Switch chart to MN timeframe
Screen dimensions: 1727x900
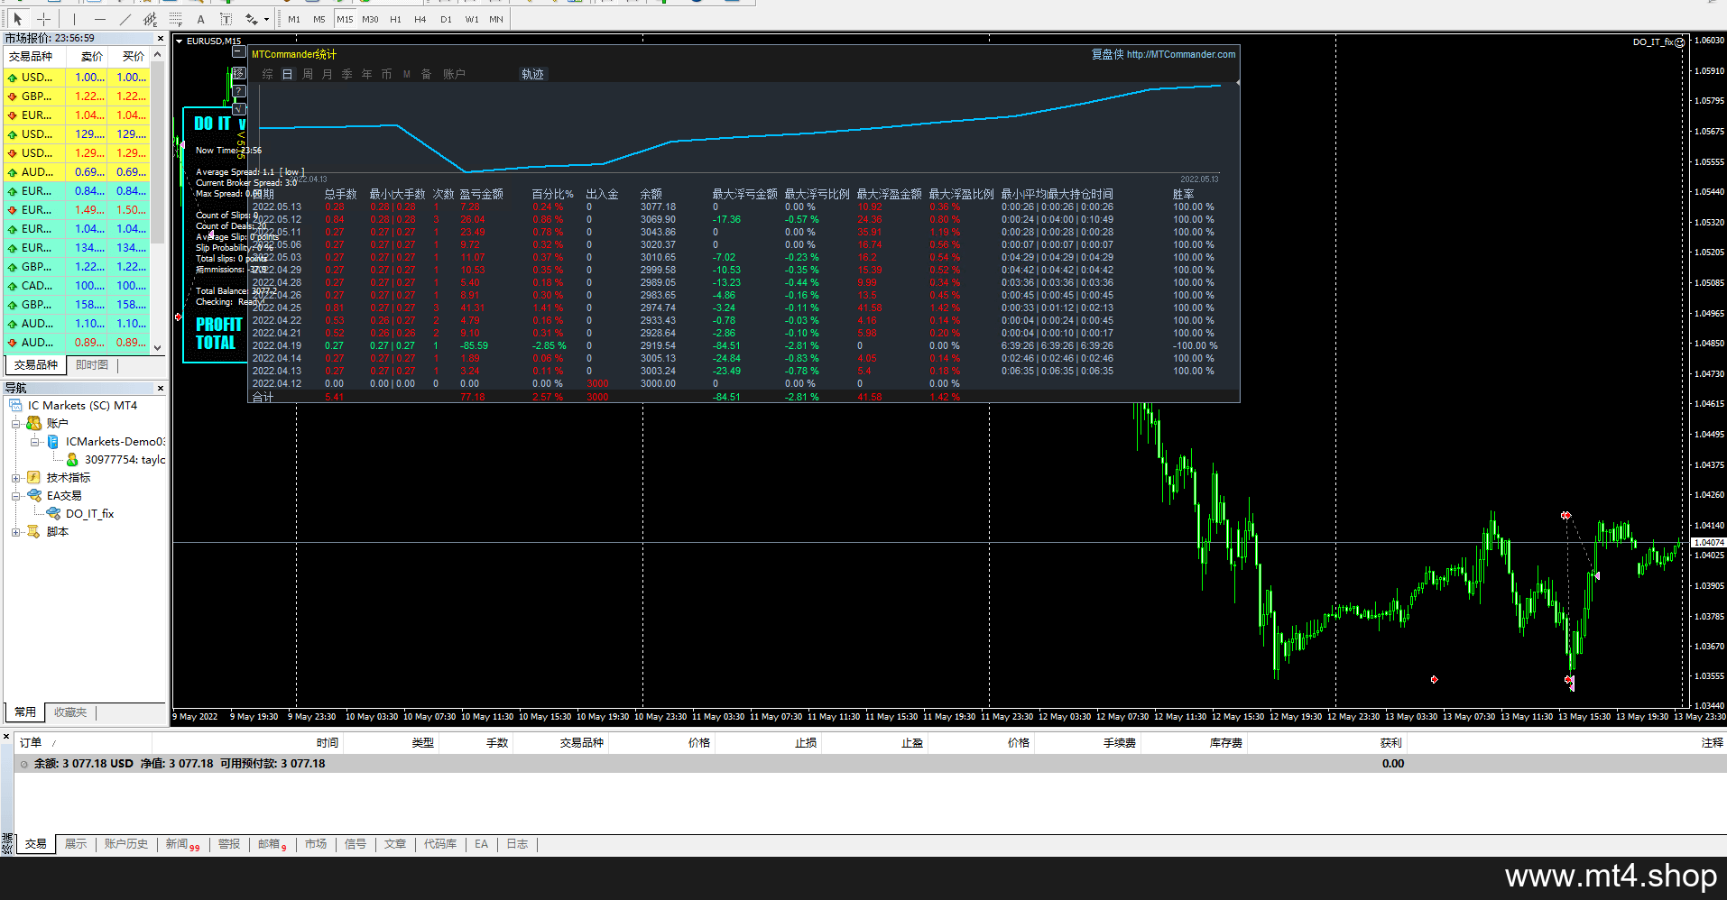pyautogui.click(x=496, y=19)
